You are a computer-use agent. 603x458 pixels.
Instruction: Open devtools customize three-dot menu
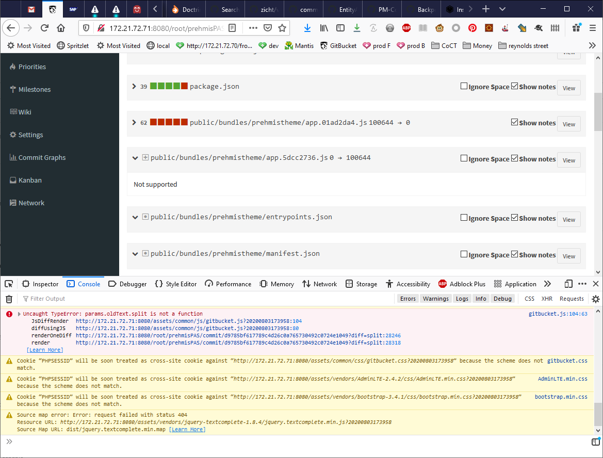(x=582, y=284)
